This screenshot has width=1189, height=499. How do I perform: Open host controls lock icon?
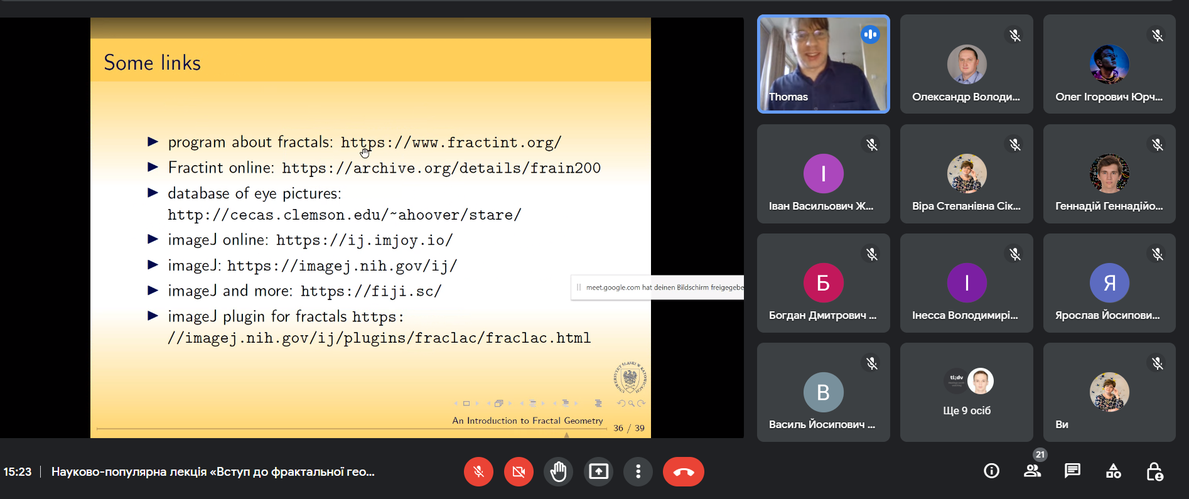tap(1154, 471)
